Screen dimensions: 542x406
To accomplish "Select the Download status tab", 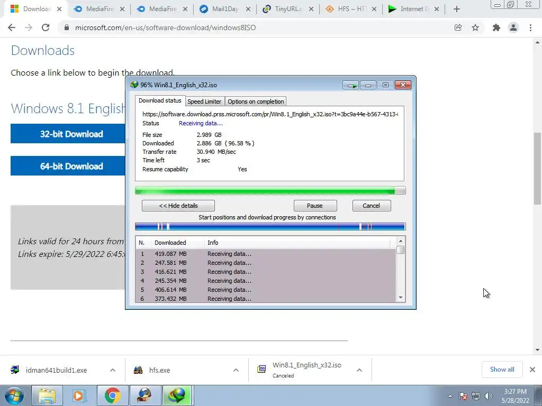I will coord(160,100).
